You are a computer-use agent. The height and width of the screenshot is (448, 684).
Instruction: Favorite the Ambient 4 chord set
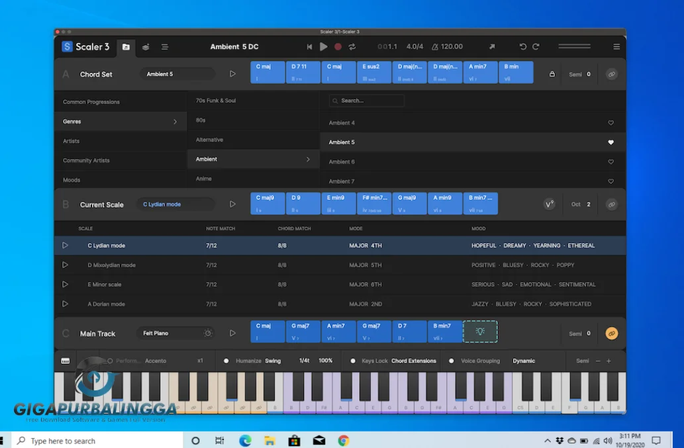611,123
